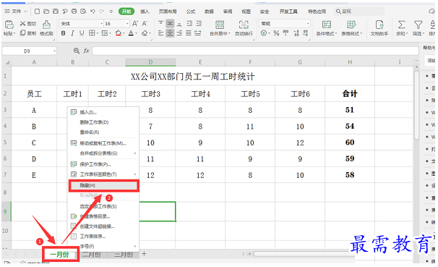The width and height of the screenshot is (438, 267).
Task: Switch to the 插入 ribbon tab
Action: [x=145, y=12]
